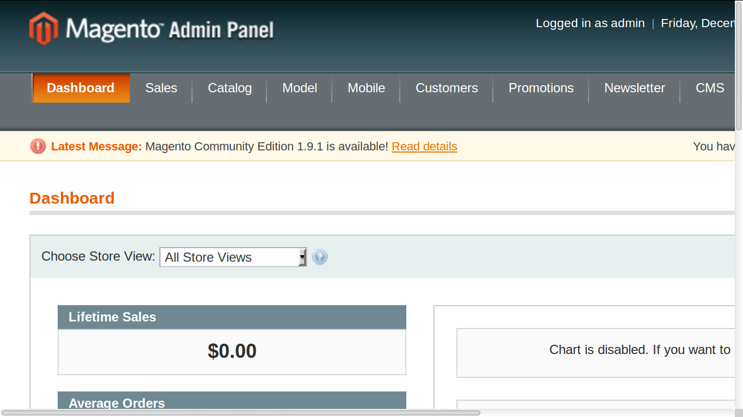Open the Dashboard menu tab
Screen dimensions: 743x417
(x=81, y=88)
